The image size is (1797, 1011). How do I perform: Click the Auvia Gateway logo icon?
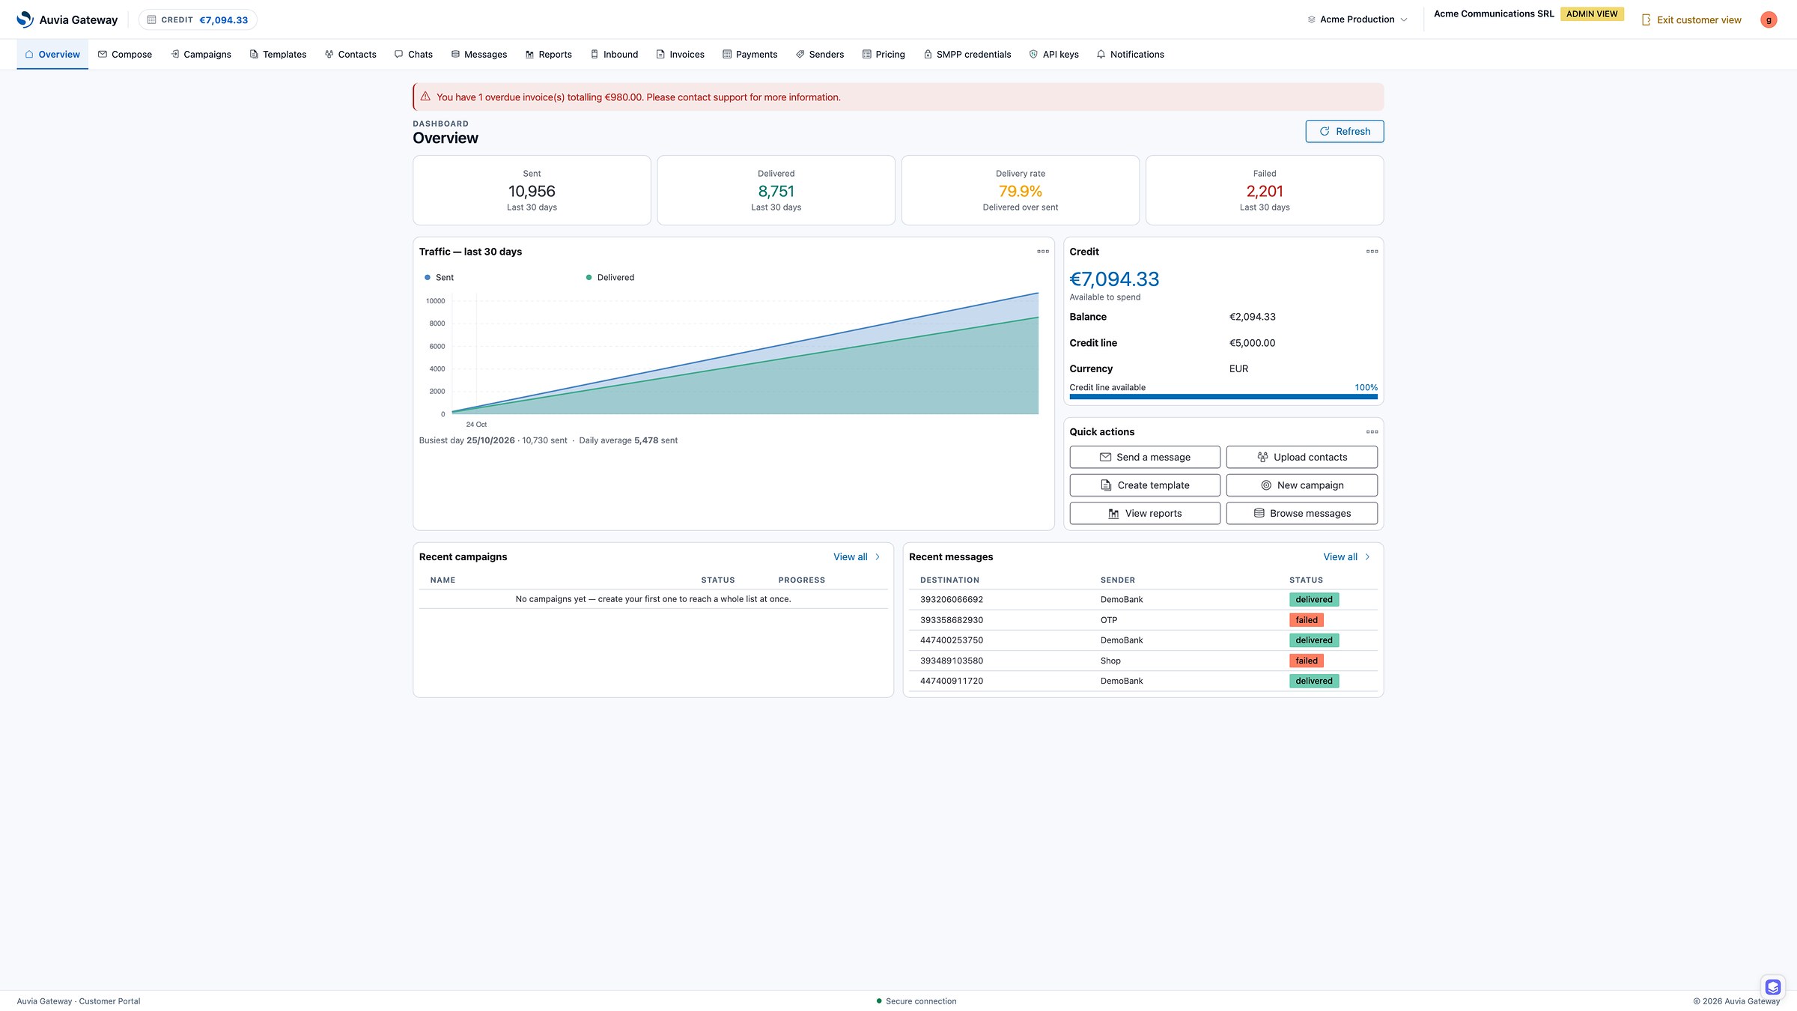tap(25, 19)
